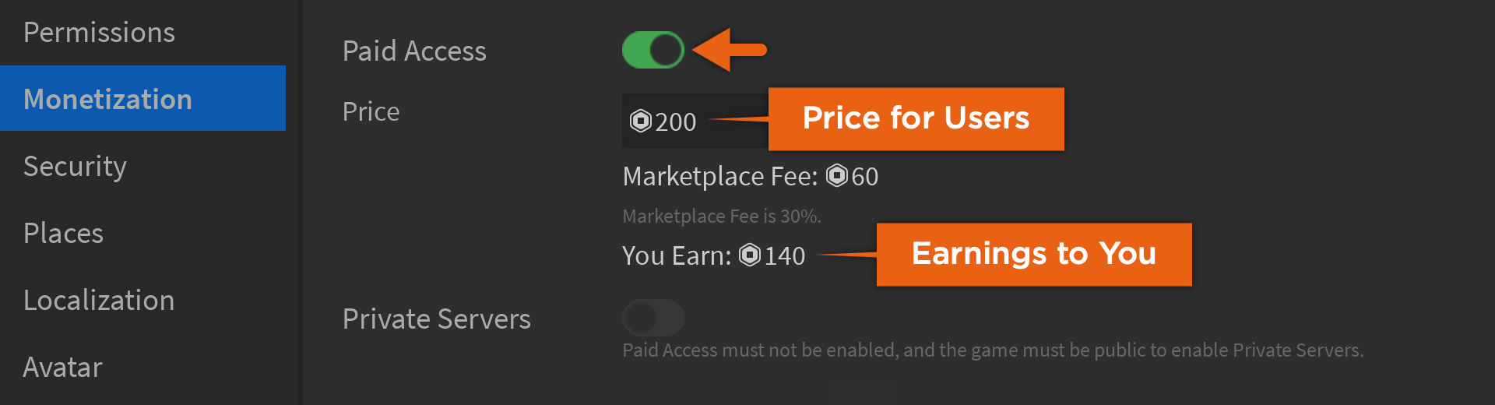Click the Private Servers setting label

click(437, 319)
